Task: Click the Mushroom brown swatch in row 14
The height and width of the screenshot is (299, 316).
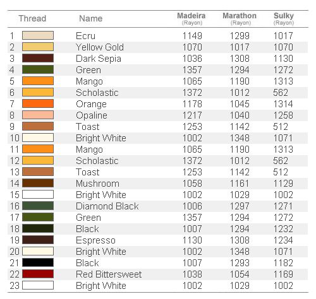Action: 38,183
